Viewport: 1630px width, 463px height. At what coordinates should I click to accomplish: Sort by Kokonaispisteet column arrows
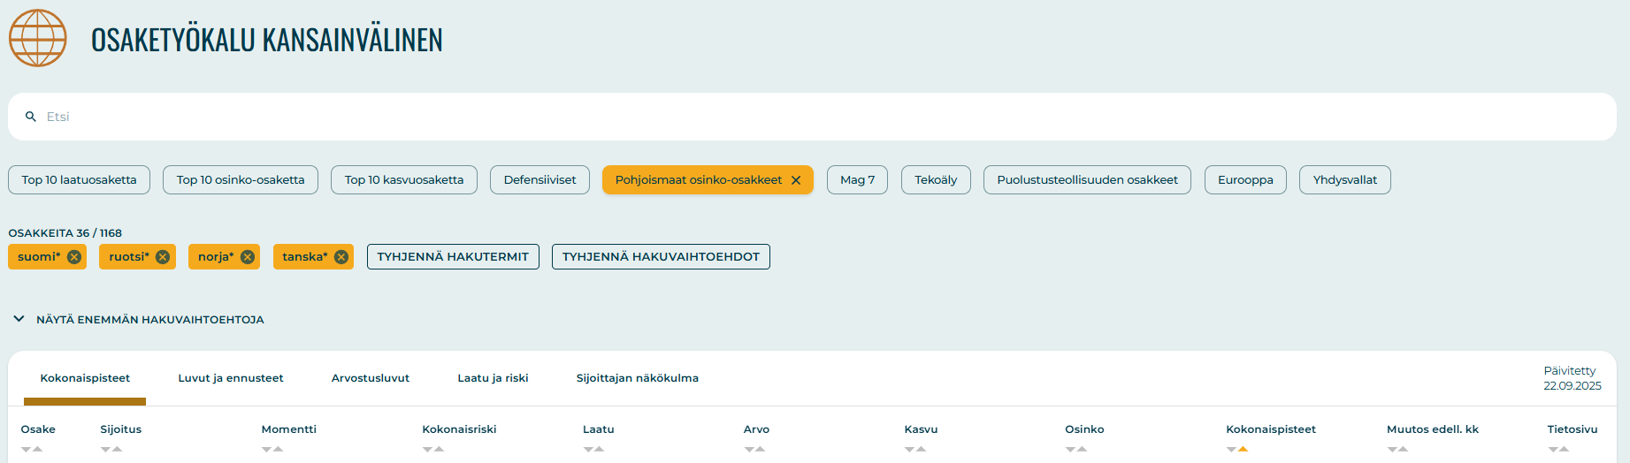point(1237,449)
